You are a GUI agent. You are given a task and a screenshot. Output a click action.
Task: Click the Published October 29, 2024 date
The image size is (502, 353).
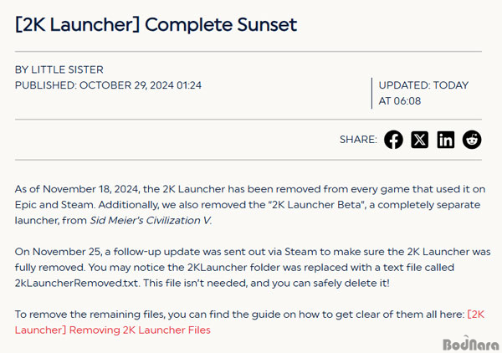(x=108, y=85)
